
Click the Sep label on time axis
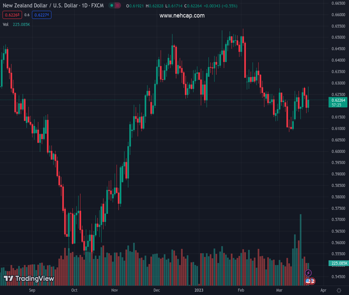32,291
